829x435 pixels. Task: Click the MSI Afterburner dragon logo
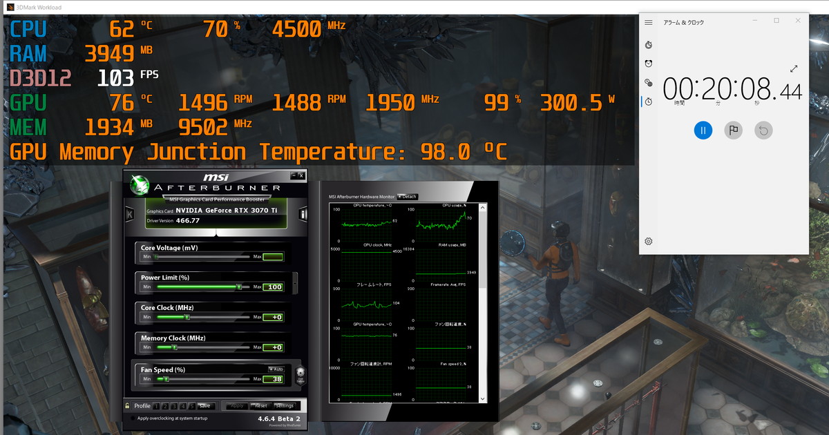click(x=141, y=184)
